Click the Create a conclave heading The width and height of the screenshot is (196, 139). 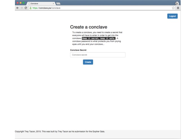click(x=89, y=27)
